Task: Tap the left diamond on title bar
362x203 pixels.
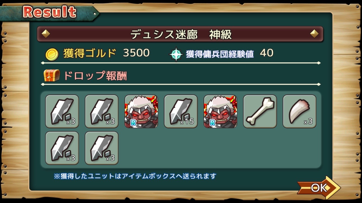Action: pyautogui.click(x=46, y=34)
